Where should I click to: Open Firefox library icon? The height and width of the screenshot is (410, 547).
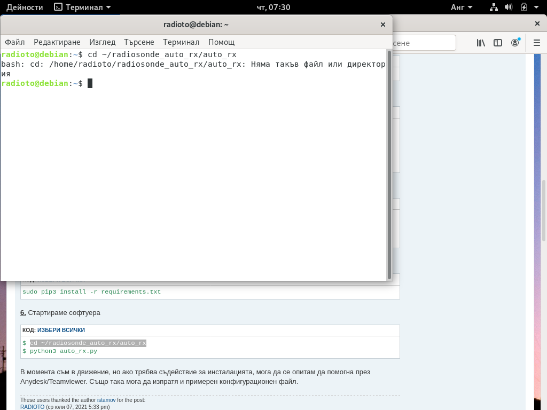pos(481,43)
